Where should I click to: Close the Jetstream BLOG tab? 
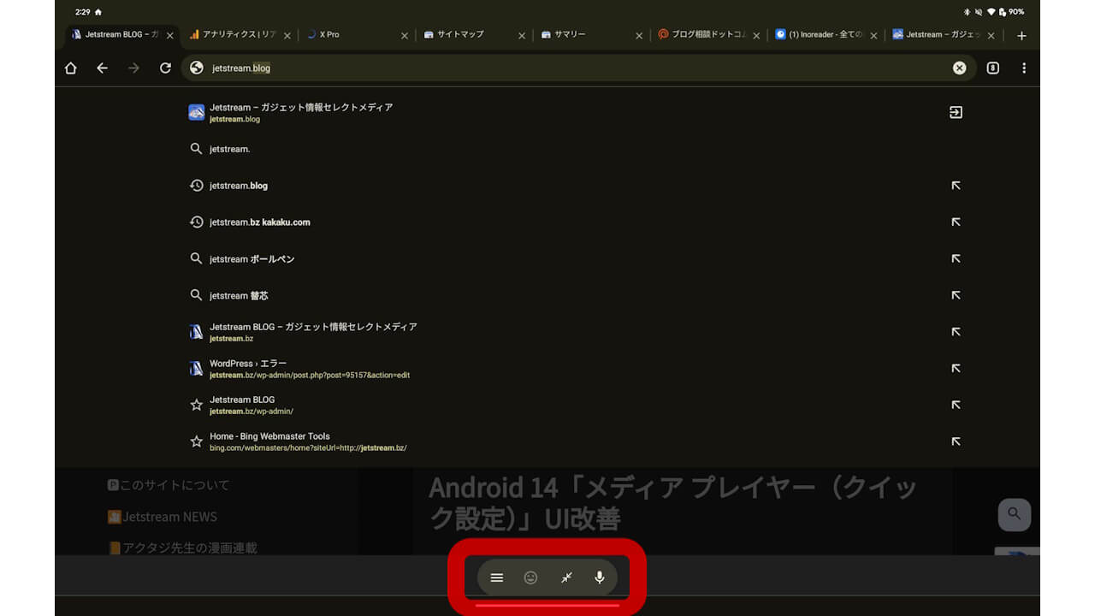[x=170, y=36]
